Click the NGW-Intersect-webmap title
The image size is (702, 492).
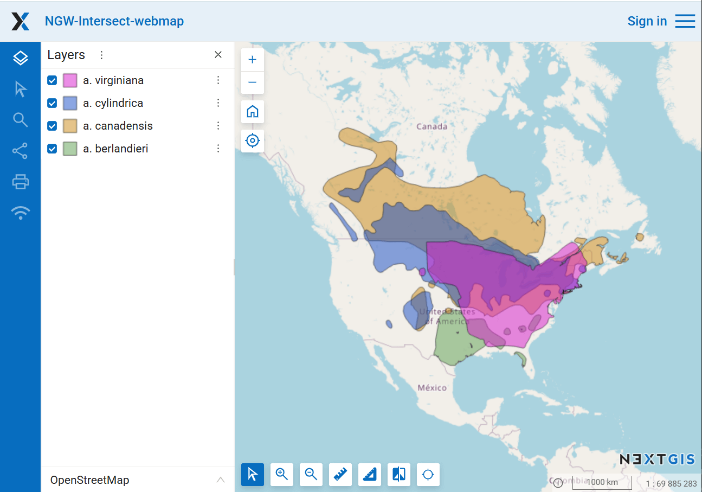114,21
